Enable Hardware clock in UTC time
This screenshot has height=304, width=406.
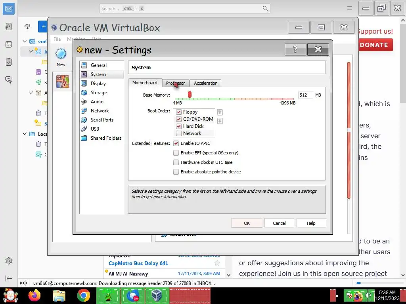[176, 162]
